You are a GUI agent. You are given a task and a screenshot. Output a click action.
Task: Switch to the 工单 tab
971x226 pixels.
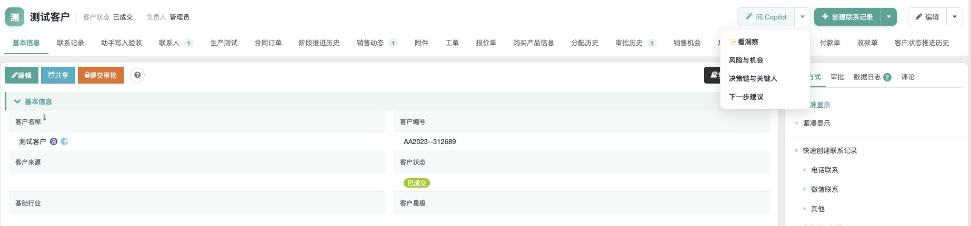click(452, 43)
